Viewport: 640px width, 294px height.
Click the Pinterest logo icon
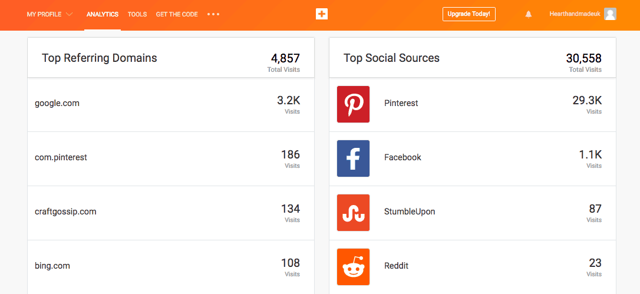(x=353, y=104)
